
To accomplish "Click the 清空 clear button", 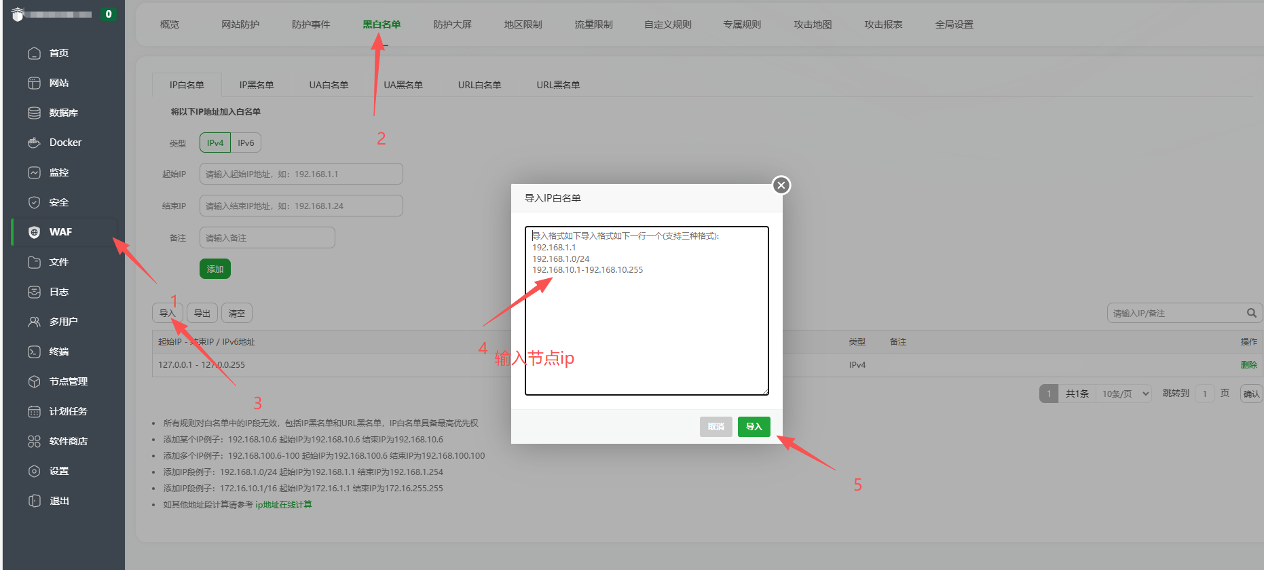I will point(237,313).
